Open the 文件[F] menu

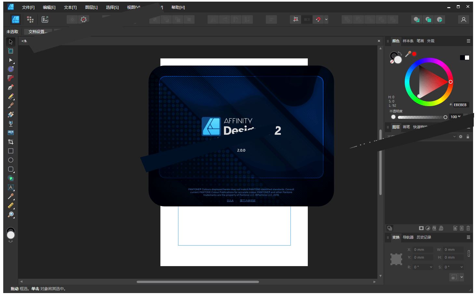(x=28, y=7)
